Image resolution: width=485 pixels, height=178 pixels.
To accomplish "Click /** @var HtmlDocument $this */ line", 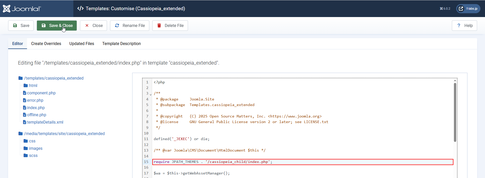I will 209,150.
